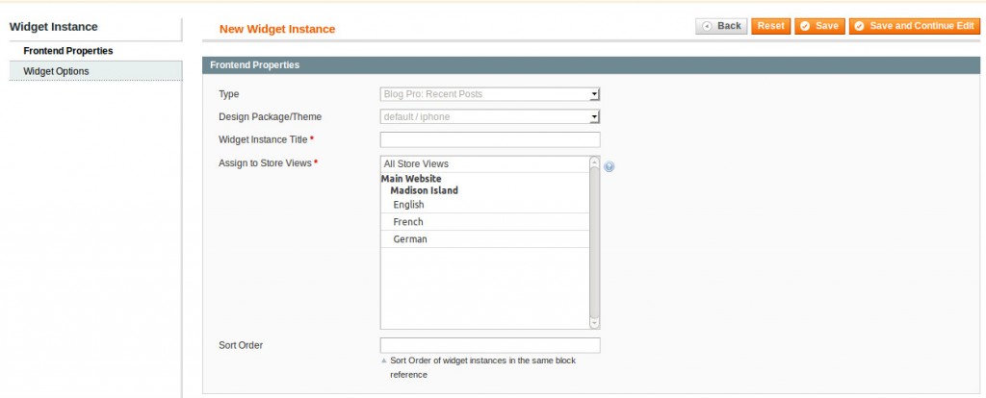Image resolution: width=986 pixels, height=398 pixels.
Task: Click Save and Continue Edit
Action: coord(914,26)
